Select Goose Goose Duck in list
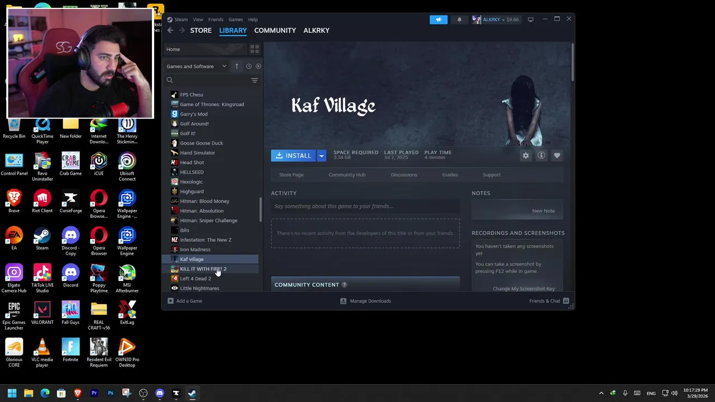Image resolution: width=715 pixels, height=402 pixels. coord(210,143)
